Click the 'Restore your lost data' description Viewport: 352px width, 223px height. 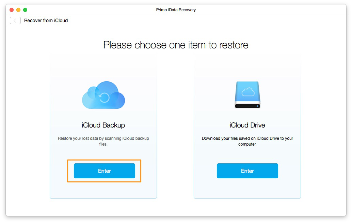tap(103, 141)
